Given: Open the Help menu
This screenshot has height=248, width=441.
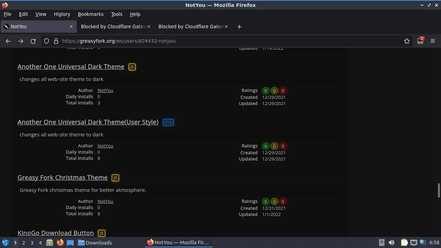Looking at the screenshot, I should tap(135, 14).
